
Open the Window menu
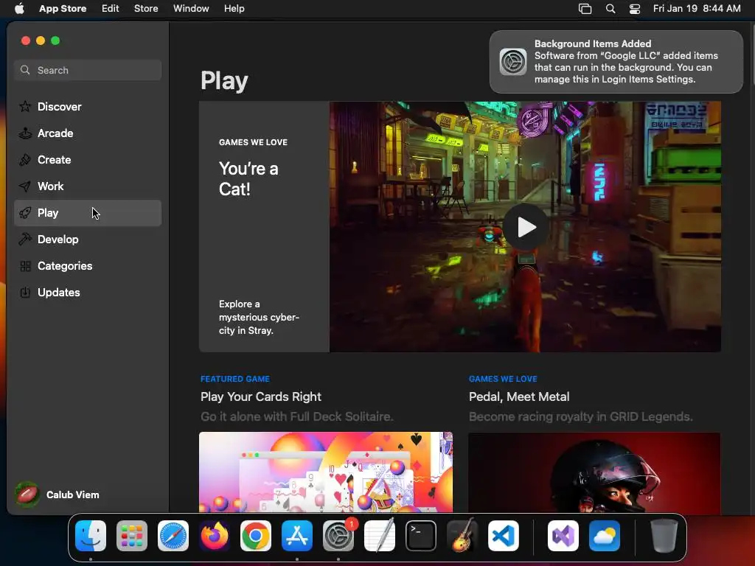(191, 9)
